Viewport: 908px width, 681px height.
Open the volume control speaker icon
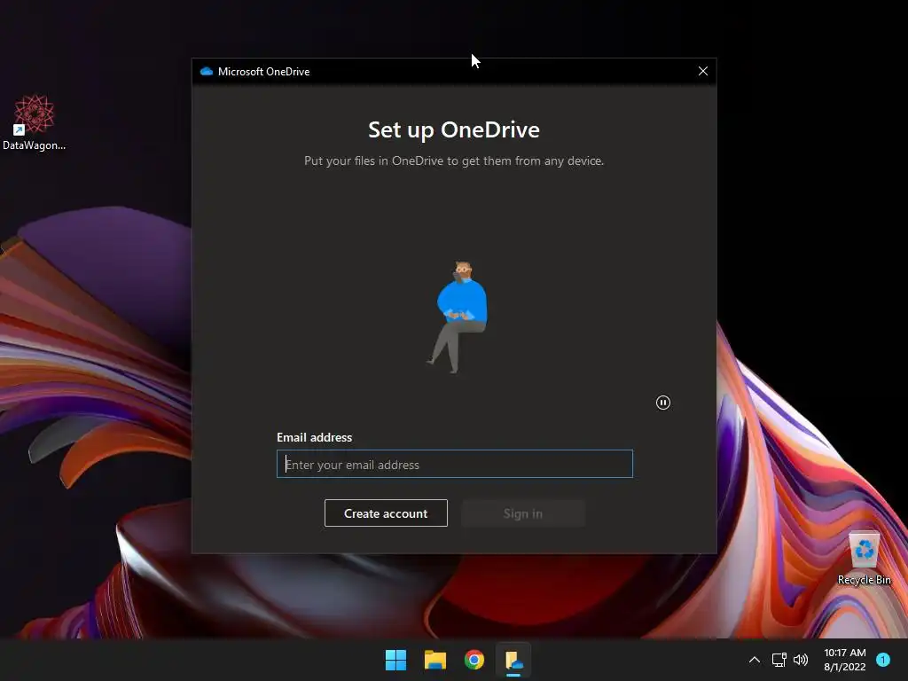[x=801, y=660]
